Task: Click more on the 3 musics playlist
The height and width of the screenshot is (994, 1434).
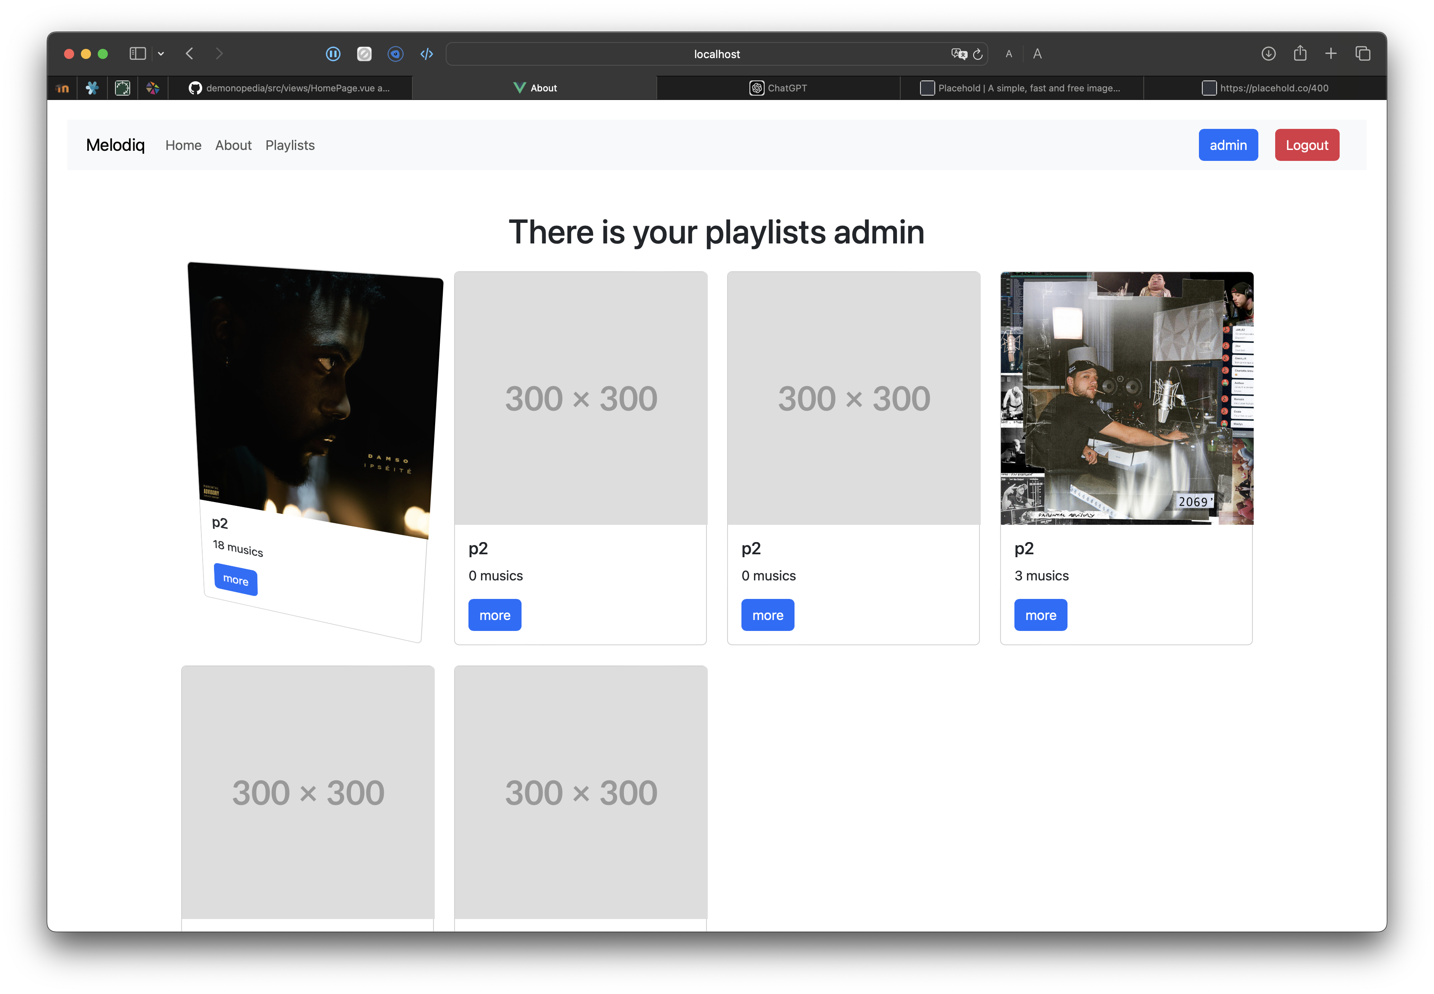Action: (x=1040, y=615)
